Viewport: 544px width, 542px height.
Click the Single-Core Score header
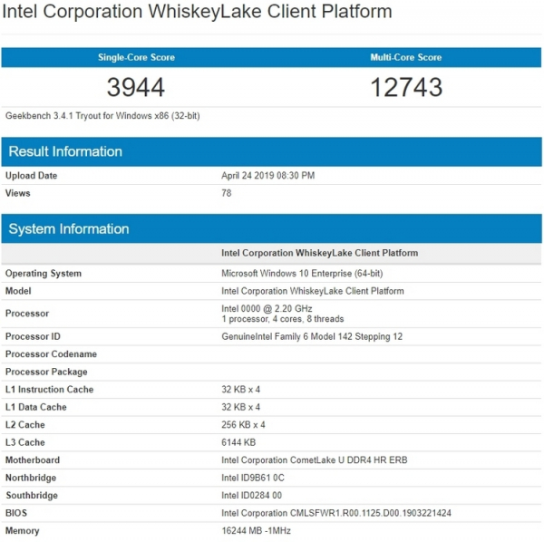coord(136,57)
